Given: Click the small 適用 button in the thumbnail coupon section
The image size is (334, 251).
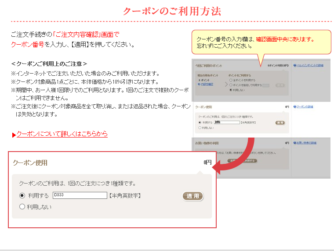Looking at the screenshot, I should [280, 123].
